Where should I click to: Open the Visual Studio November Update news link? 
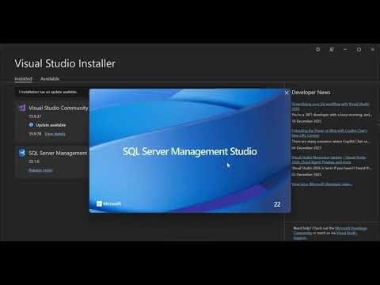point(329,160)
